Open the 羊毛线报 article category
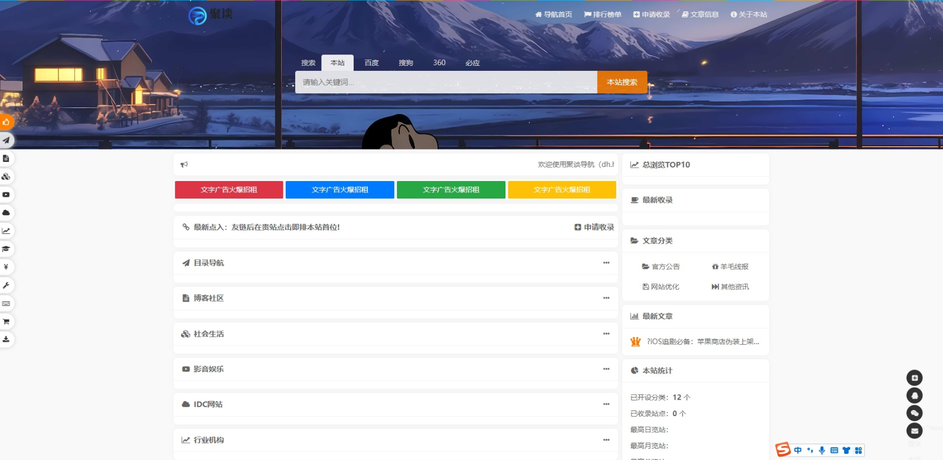 click(x=730, y=267)
